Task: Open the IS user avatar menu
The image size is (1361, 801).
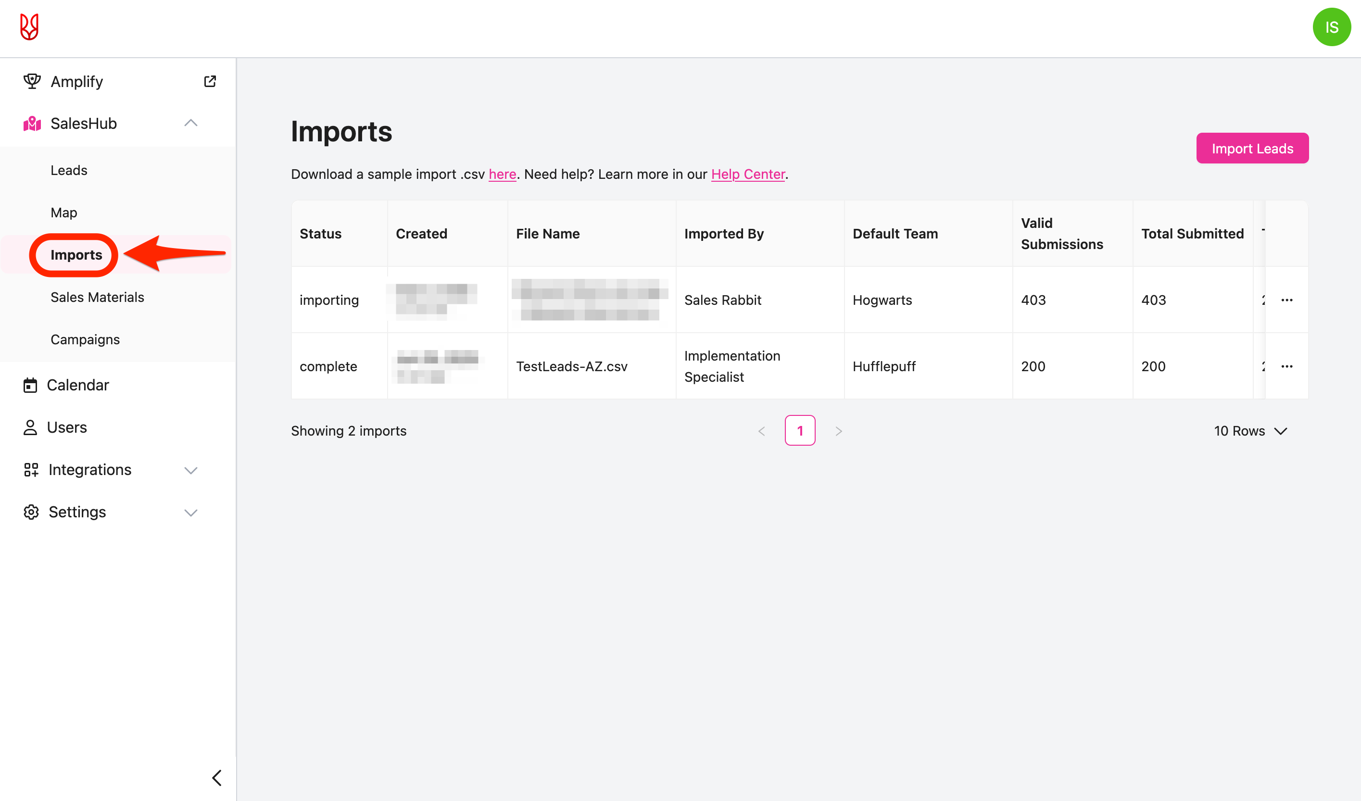Action: click(1331, 27)
